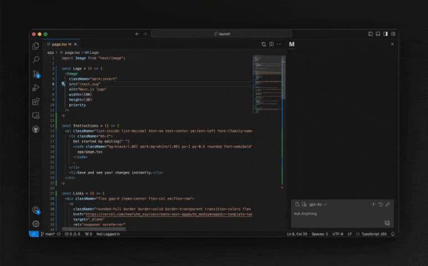Click UTF-8 encoding in status bar
This screenshot has height=266, width=428.
[338, 234]
